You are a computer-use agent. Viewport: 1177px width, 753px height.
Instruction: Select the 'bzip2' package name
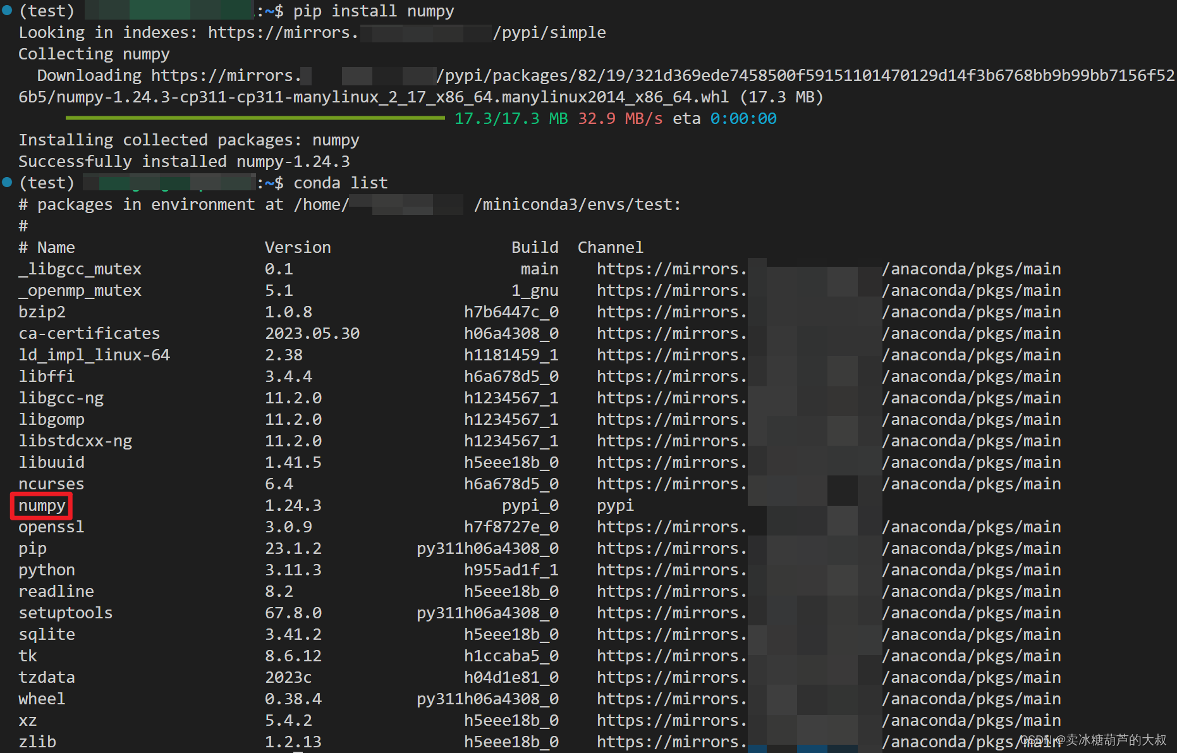[42, 312]
